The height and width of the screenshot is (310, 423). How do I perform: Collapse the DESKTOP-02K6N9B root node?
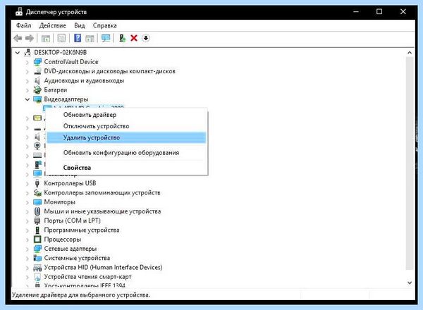(x=18, y=53)
